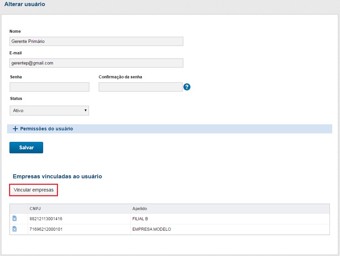Image resolution: width=340 pixels, height=256 pixels.
Task: Click the password help question mark icon
Action: 187,87
